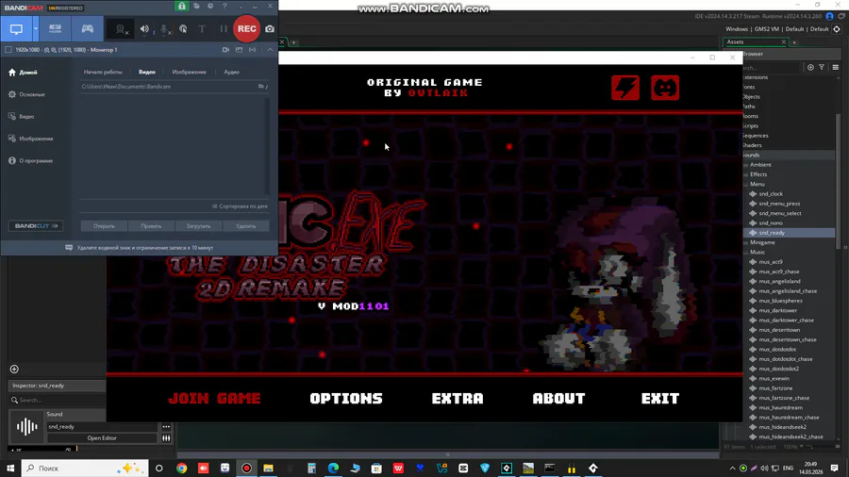Screen dimensions: 849x477
Task: Click ABOUT in the game menu
Action: point(558,399)
